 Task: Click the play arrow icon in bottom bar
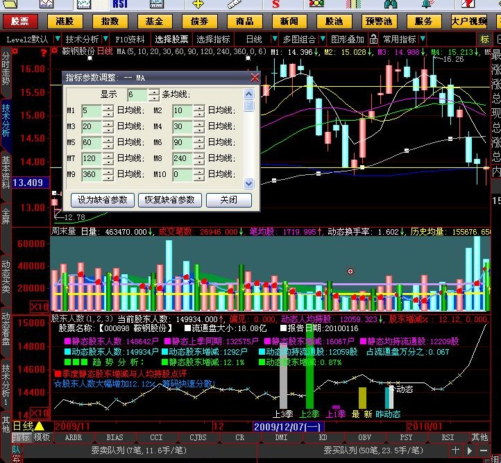[x=470, y=451]
